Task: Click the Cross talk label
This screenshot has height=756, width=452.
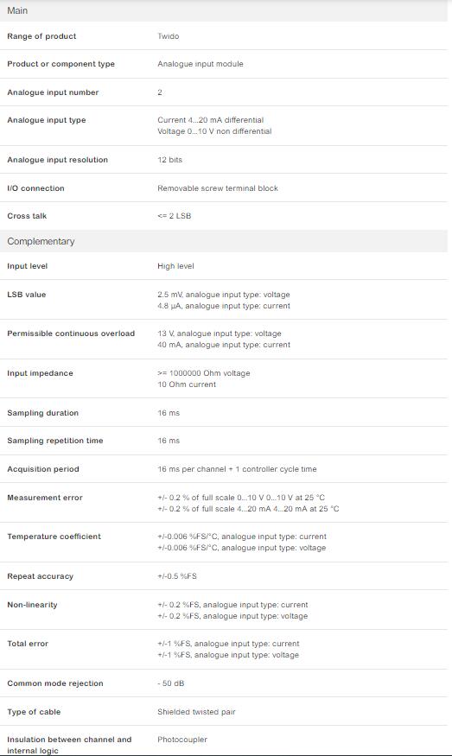Action: pos(27,216)
